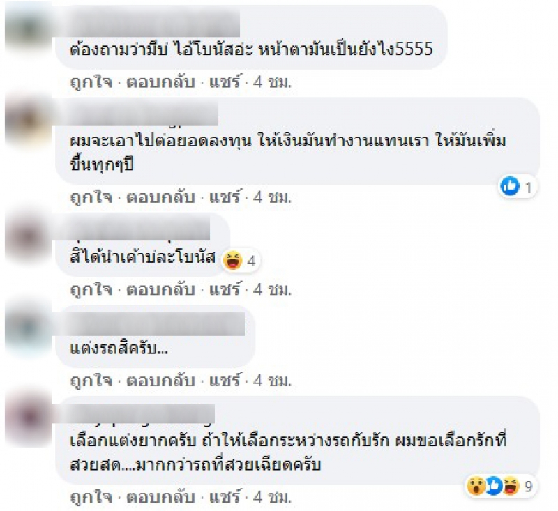Share the first comment using แชร์
Screen dimensions: 558x511
pos(225,82)
